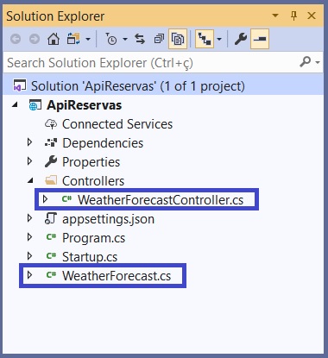Click the Home icon in toolbar
328x358 pixels.
tap(54, 39)
